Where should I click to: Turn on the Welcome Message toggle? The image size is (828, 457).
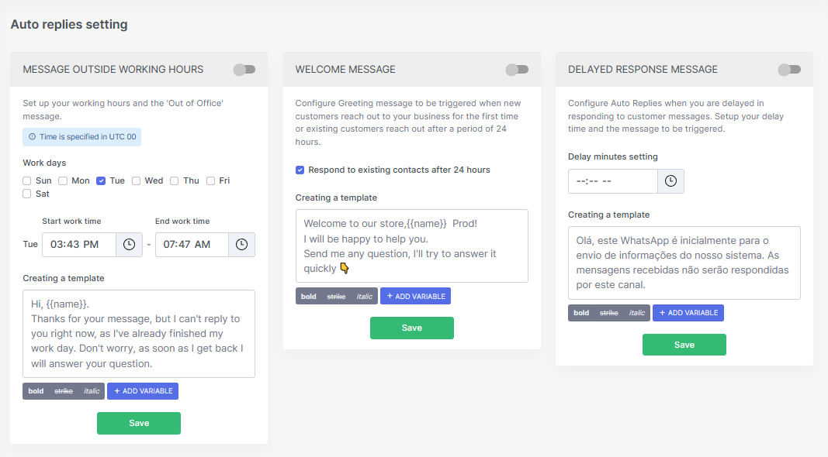(x=517, y=70)
